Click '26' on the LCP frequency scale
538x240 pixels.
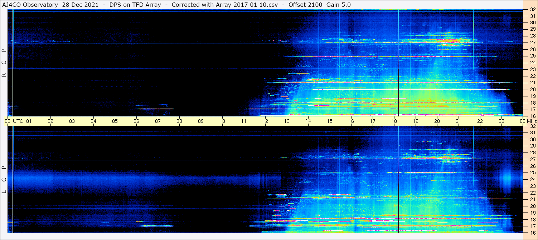coord(532,166)
